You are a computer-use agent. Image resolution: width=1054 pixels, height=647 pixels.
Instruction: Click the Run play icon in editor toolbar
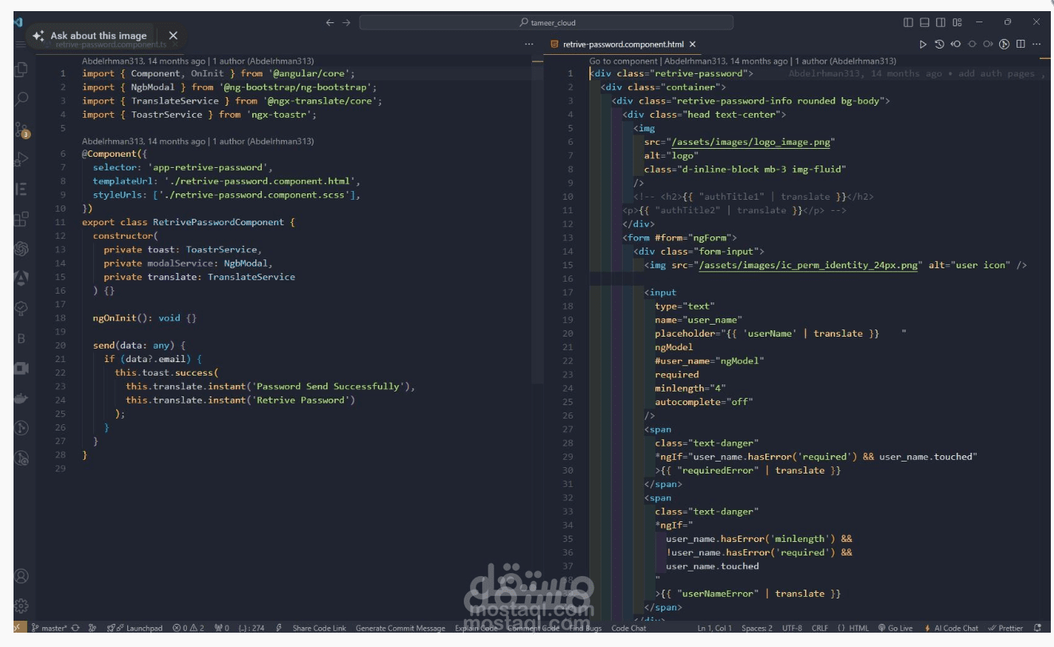click(x=923, y=45)
